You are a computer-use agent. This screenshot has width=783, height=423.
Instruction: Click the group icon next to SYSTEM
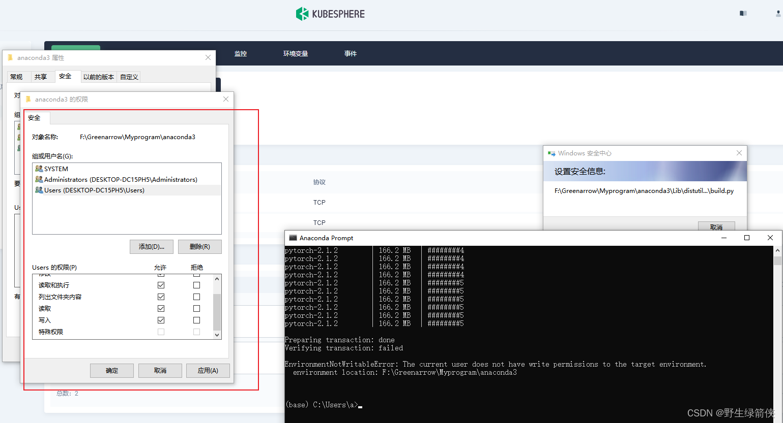click(39, 169)
